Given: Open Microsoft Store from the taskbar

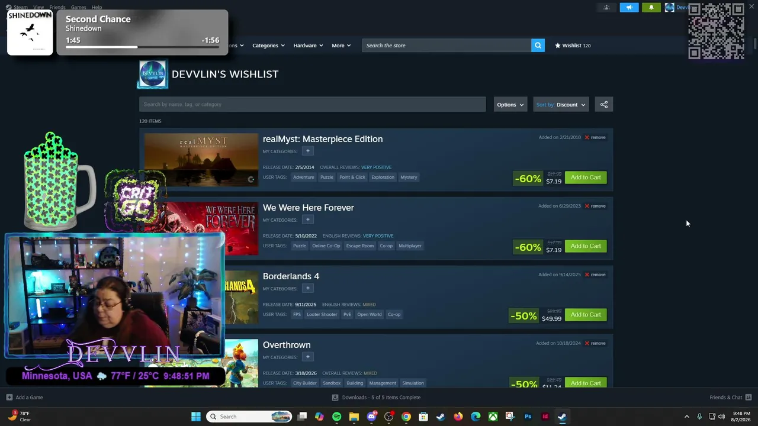Looking at the screenshot, I should 423,417.
